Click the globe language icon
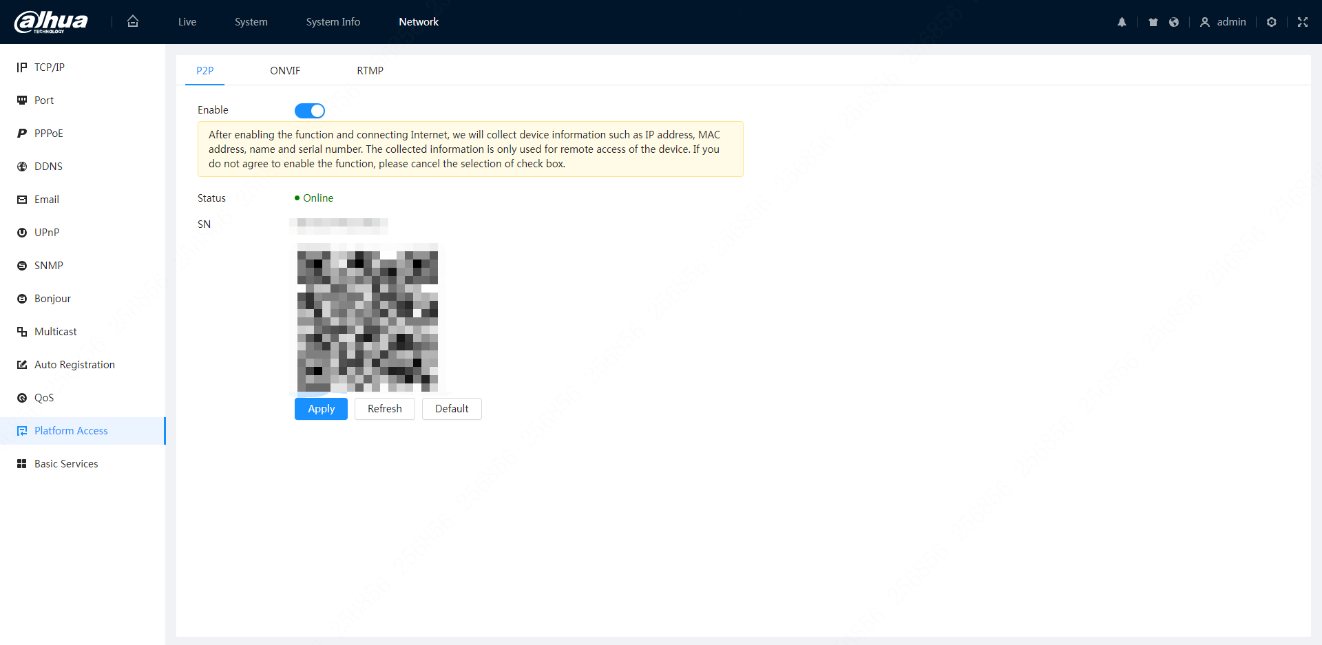 pos(1174,22)
